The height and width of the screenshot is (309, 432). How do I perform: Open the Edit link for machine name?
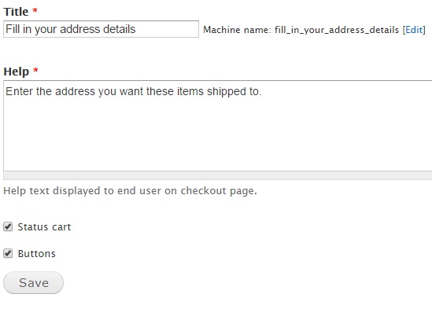(x=414, y=29)
